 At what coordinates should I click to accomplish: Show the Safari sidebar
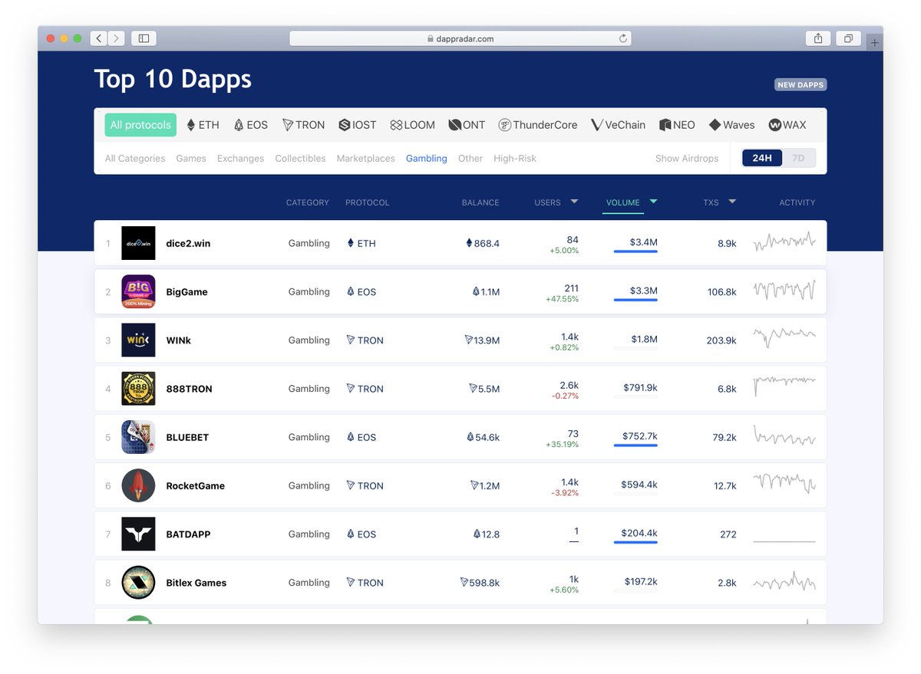144,38
